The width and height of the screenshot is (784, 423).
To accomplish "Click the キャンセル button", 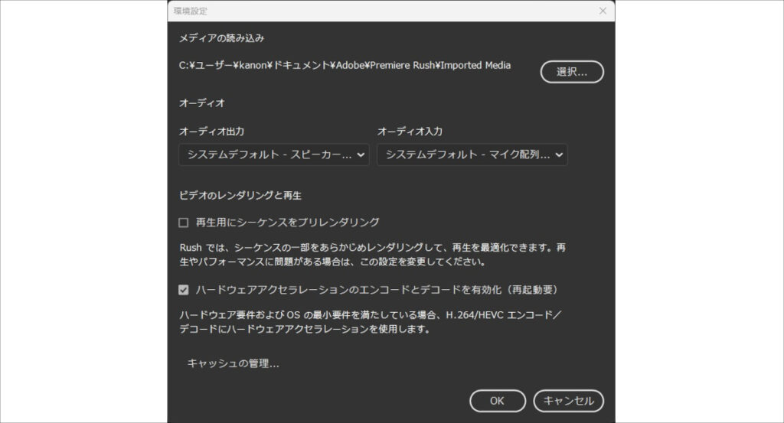I will coord(569,401).
